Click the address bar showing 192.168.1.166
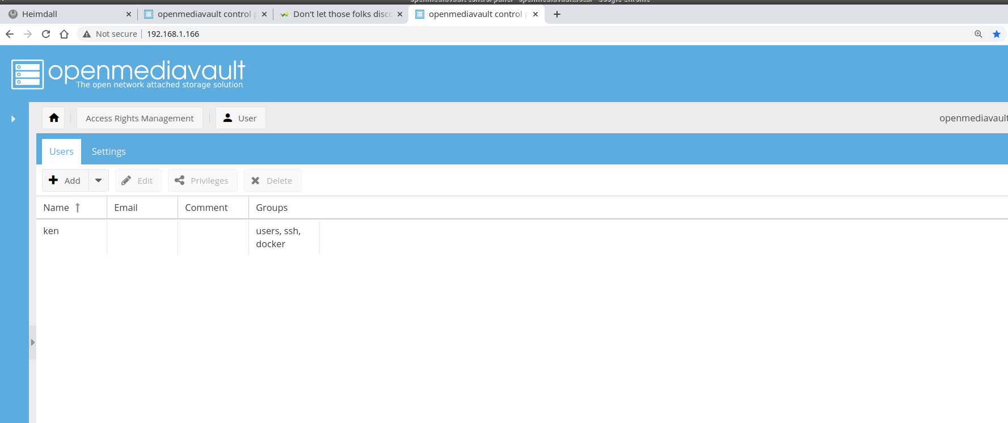Image resolution: width=1008 pixels, height=423 pixels. [173, 34]
